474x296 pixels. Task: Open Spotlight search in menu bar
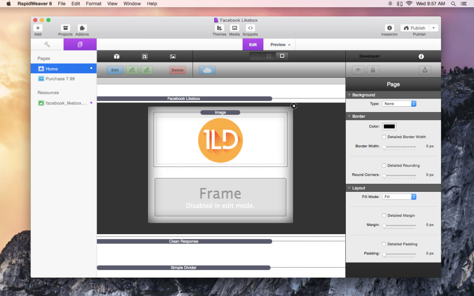click(x=453, y=3)
